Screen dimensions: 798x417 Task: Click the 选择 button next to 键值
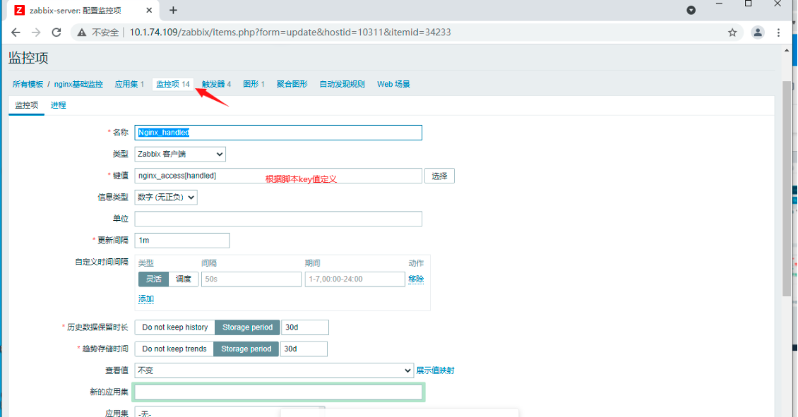tap(440, 176)
